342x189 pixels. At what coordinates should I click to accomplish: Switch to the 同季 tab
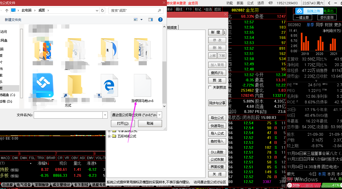point(319,25)
